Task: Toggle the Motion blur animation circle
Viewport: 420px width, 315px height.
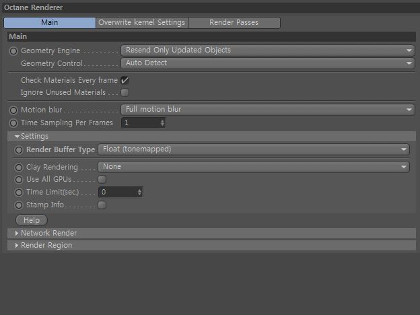Action: click(13, 110)
